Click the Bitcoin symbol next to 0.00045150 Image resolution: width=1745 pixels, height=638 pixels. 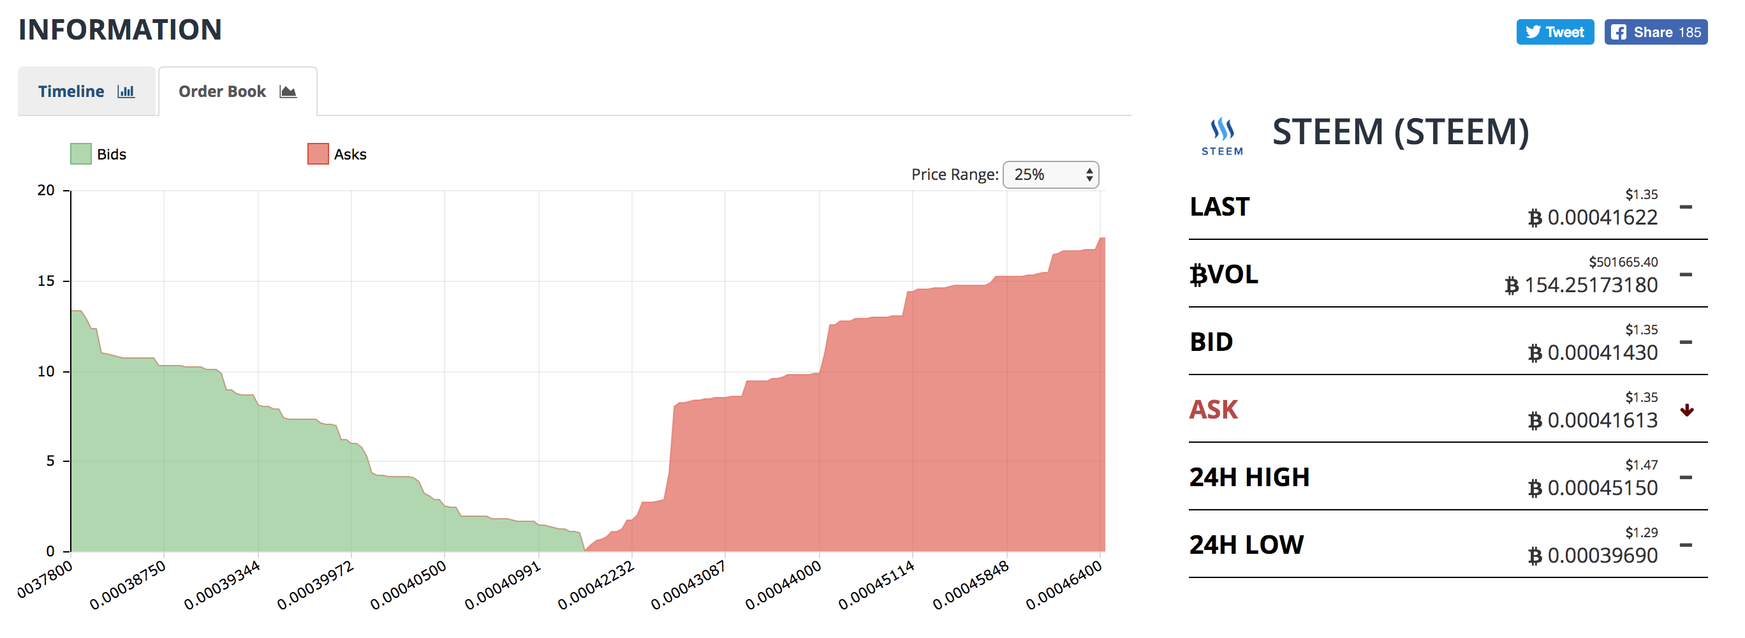1535,488
